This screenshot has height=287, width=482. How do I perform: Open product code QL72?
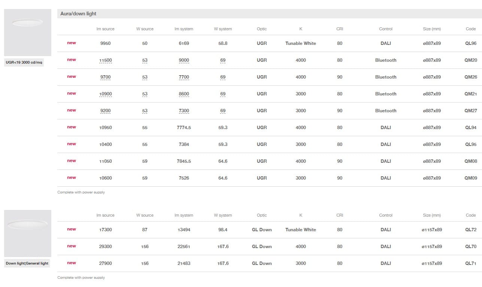tap(470, 230)
